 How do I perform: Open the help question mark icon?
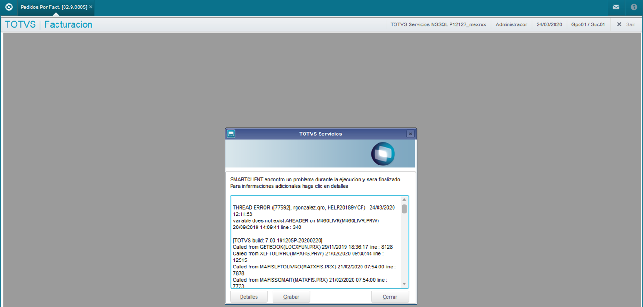[634, 7]
